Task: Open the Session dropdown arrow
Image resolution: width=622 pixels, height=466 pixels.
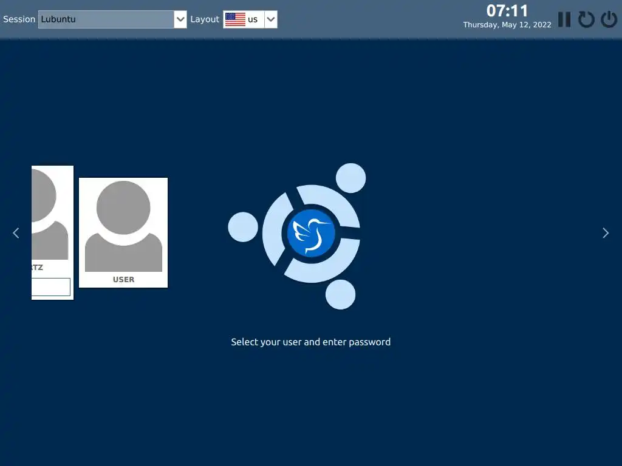Action: 180,19
